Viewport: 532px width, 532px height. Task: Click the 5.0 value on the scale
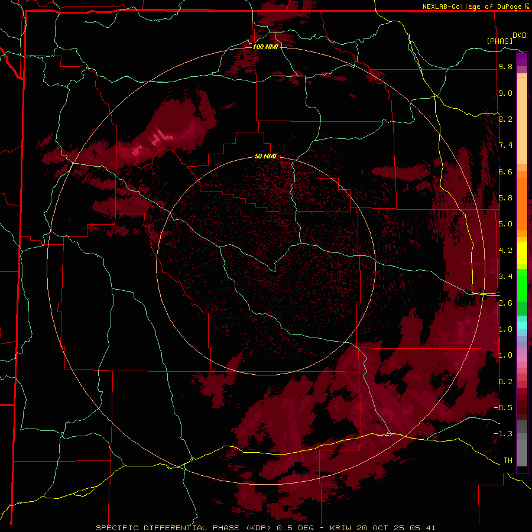pyautogui.click(x=505, y=224)
